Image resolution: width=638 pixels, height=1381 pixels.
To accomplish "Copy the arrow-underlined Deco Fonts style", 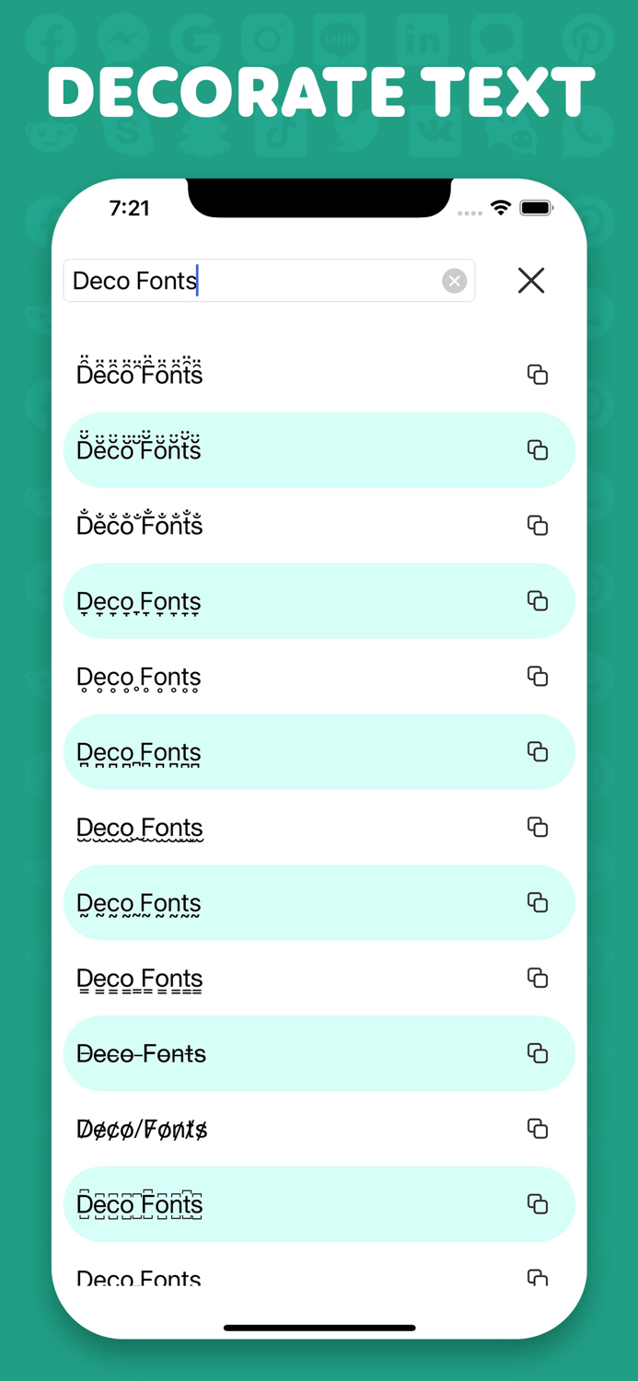I will pos(537,600).
